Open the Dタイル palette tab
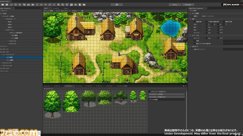 [x=79, y=86]
